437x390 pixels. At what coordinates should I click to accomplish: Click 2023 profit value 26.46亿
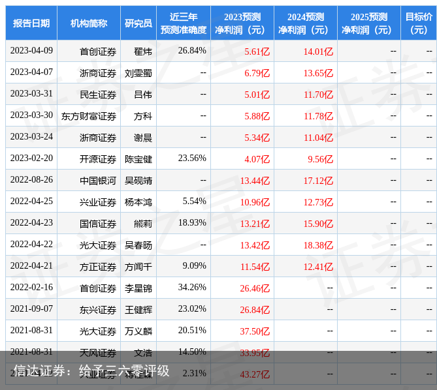tap(255, 288)
